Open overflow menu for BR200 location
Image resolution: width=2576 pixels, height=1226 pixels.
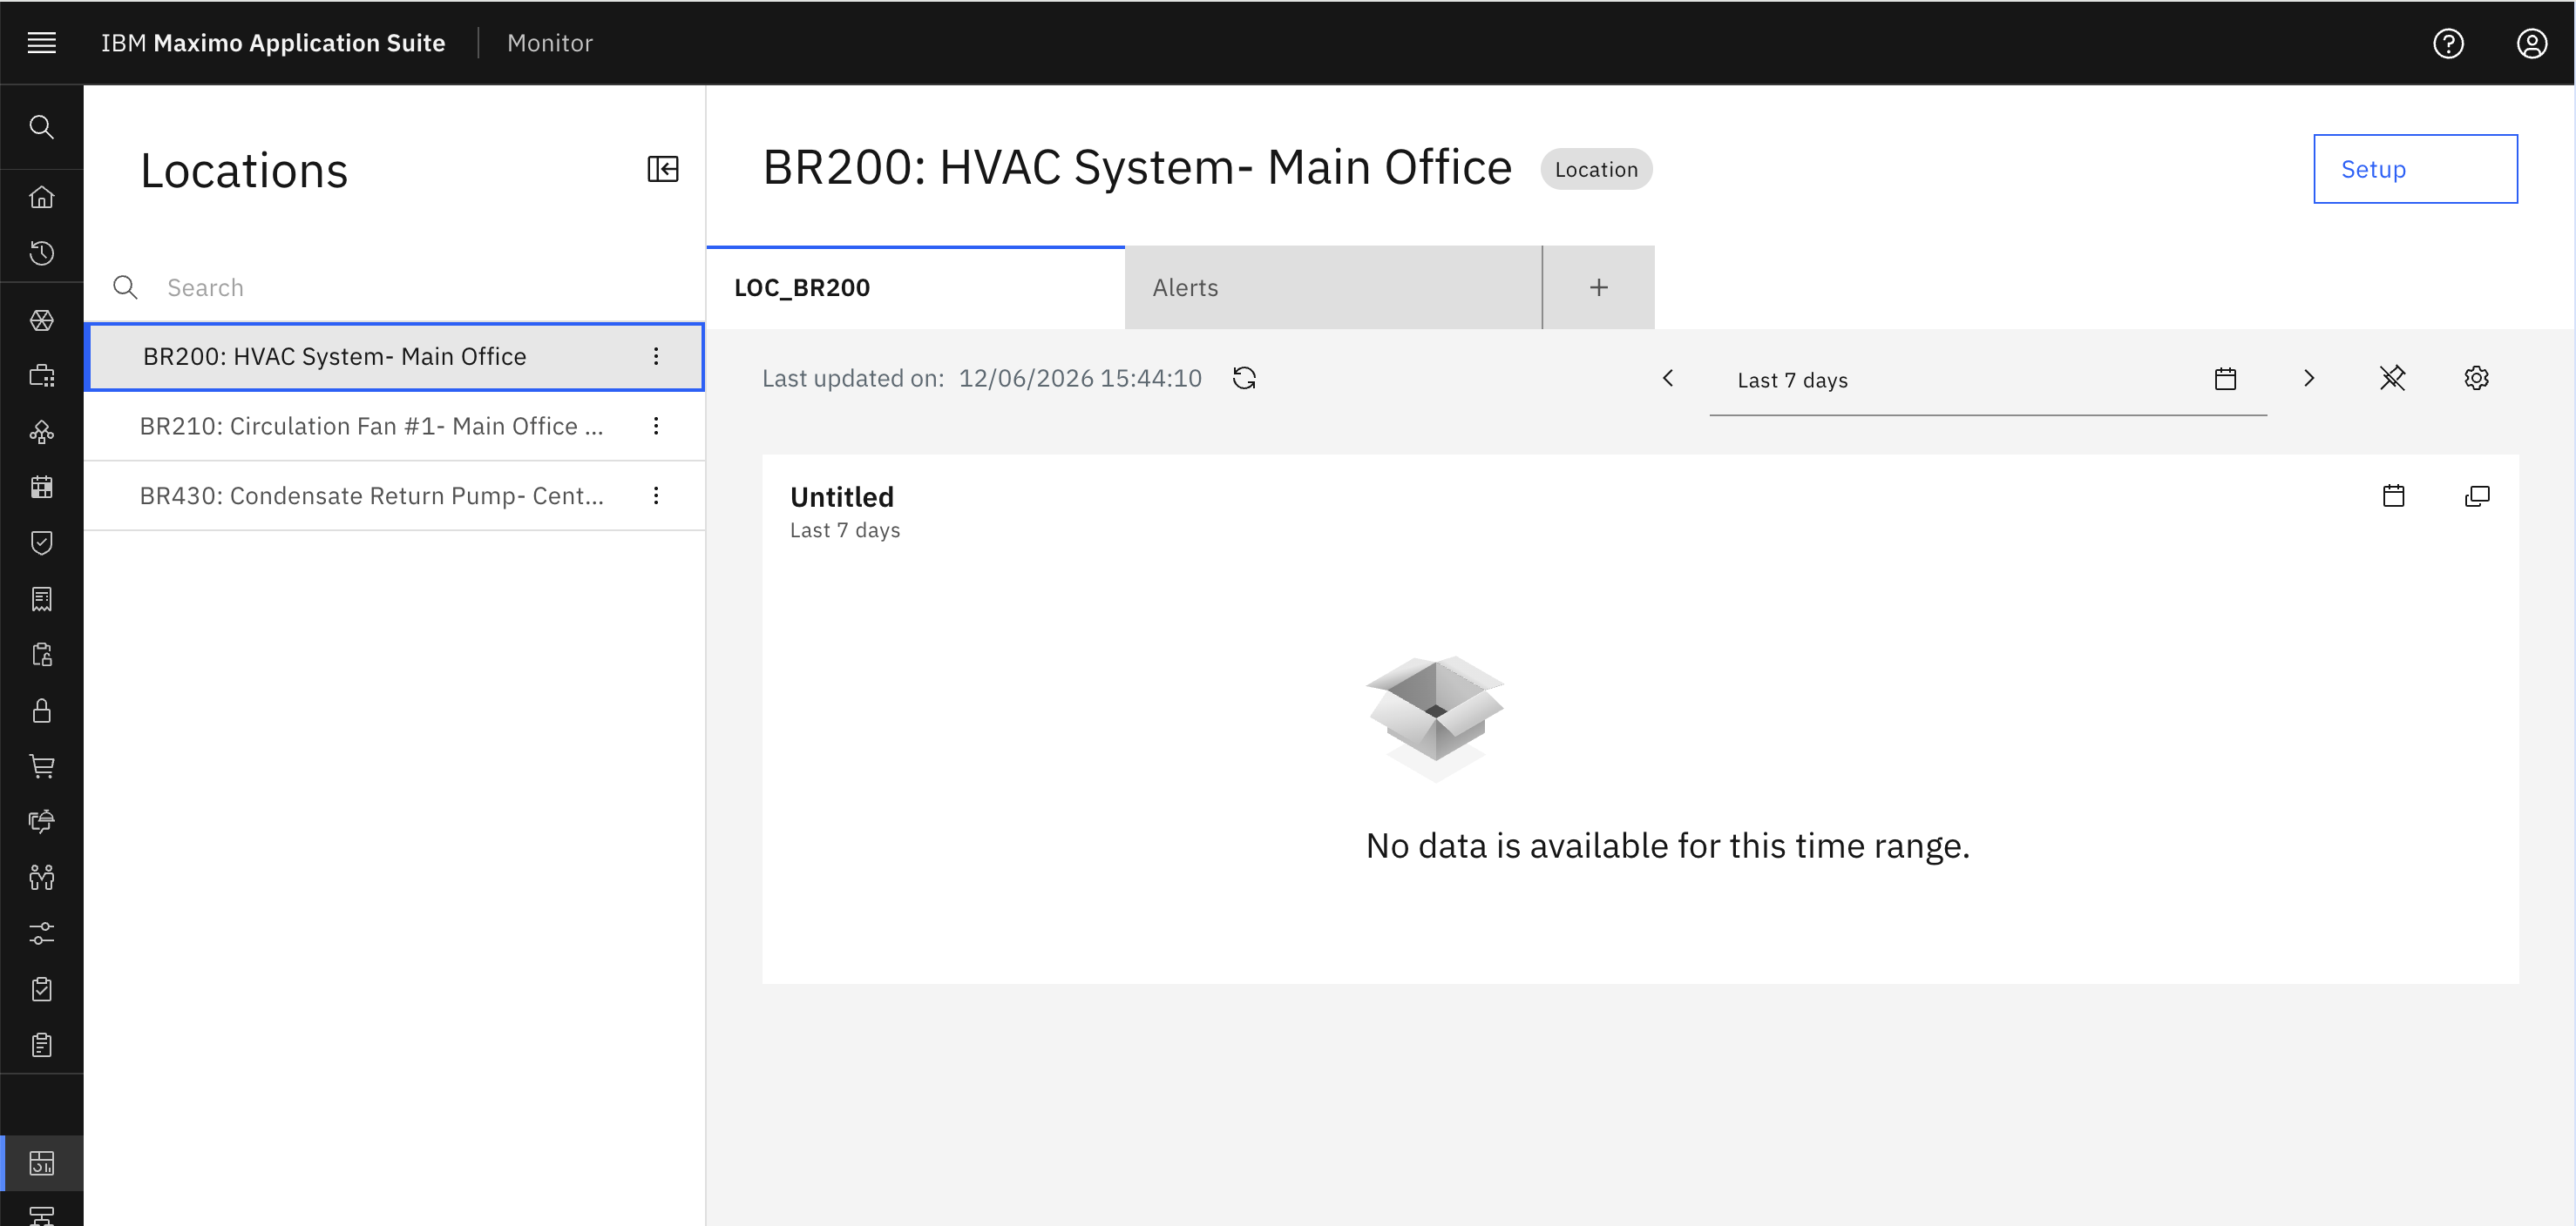click(656, 356)
